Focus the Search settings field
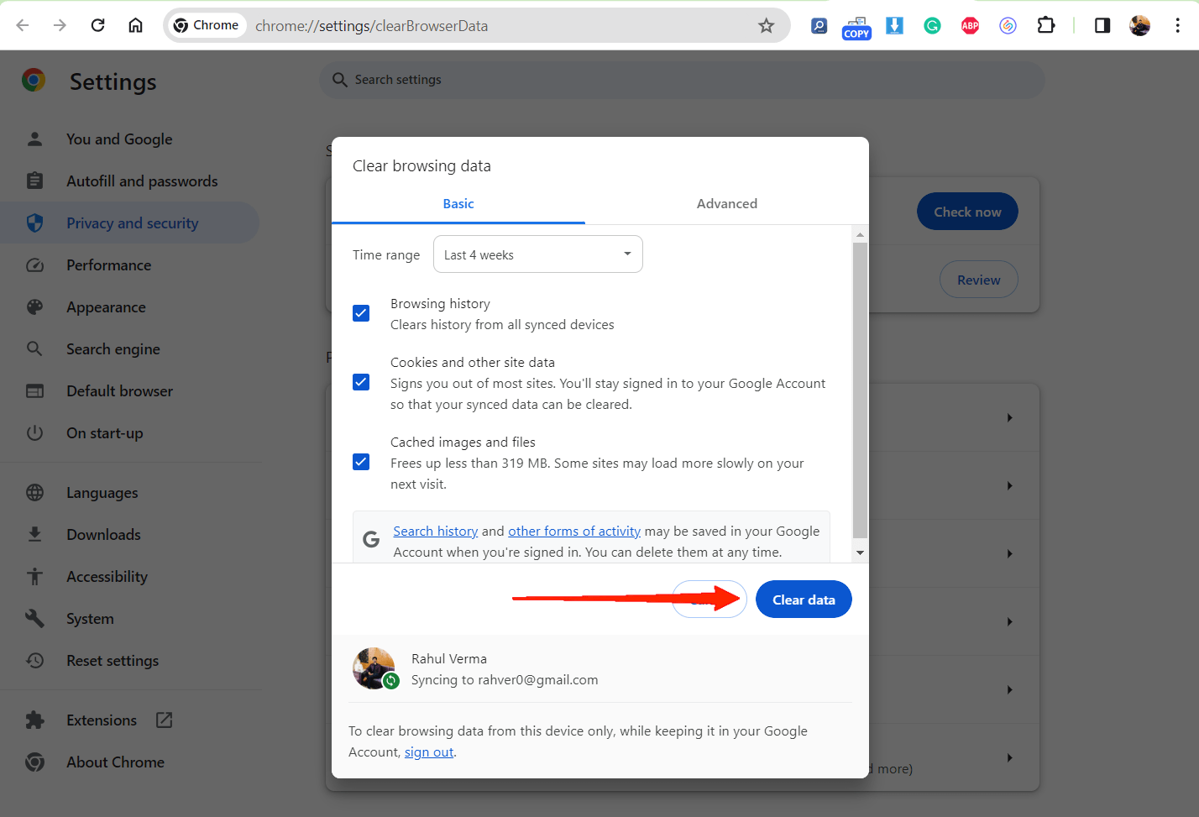Viewport: 1199px width, 817px height. pyautogui.click(x=682, y=80)
